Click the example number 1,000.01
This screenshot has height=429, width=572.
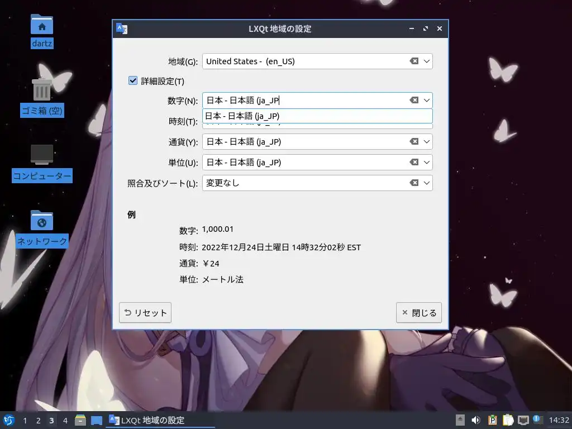pyautogui.click(x=217, y=229)
